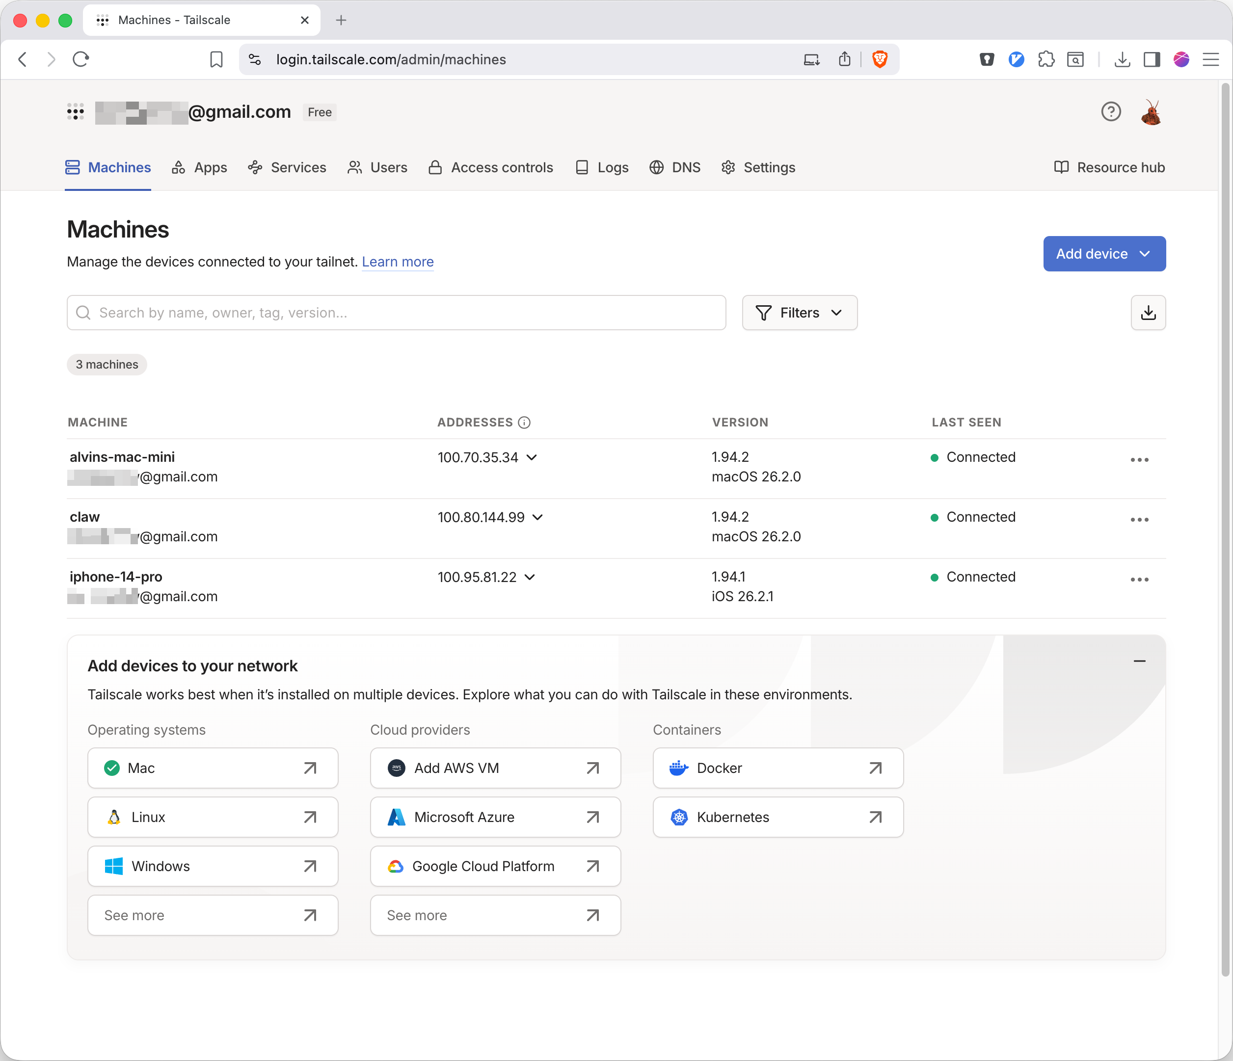
Task: Expand addresses for 100.80.144.99
Action: click(537, 517)
